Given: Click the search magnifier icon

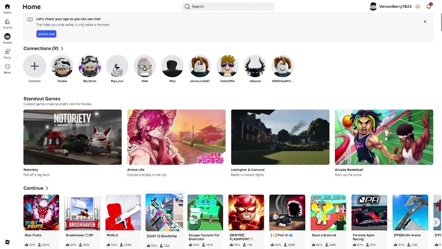Looking at the screenshot, I should point(187,7).
